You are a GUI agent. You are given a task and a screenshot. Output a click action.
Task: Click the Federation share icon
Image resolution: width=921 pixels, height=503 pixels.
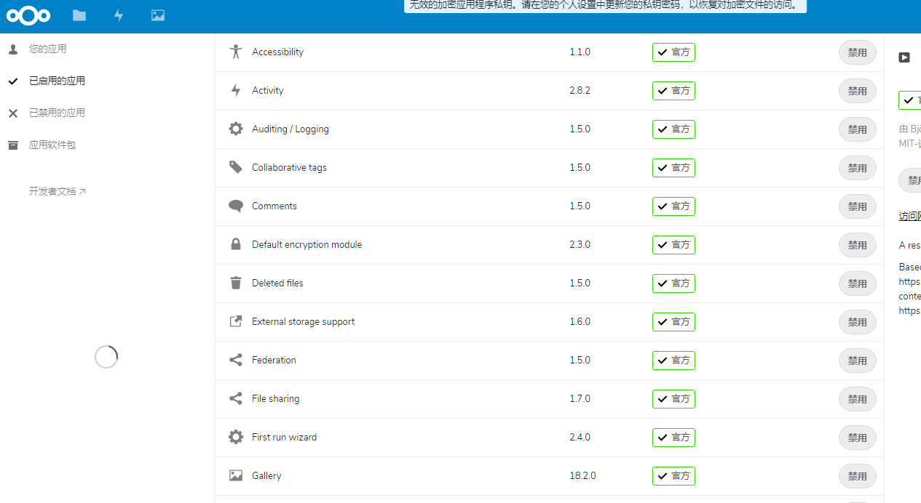tap(235, 360)
